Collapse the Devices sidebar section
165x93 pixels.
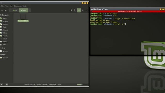coord(3,48)
